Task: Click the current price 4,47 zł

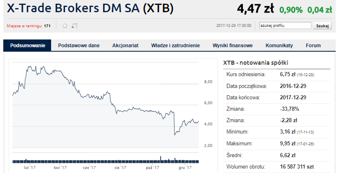Action: 255,9
